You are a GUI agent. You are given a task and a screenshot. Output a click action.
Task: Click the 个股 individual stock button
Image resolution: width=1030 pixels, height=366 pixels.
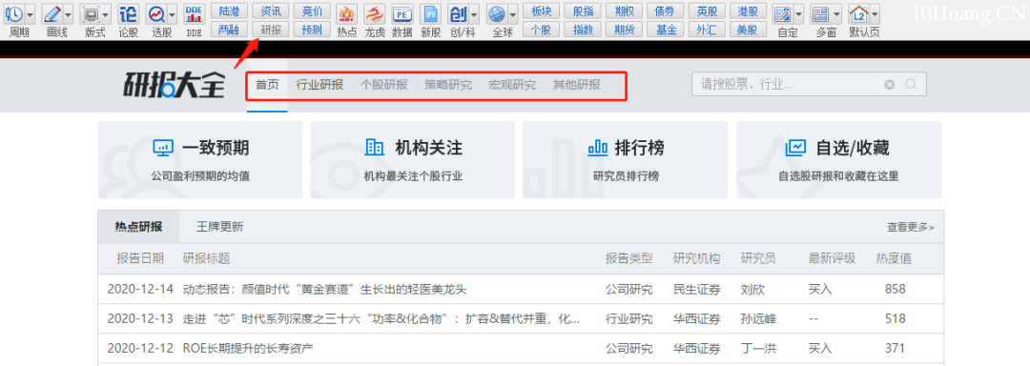click(541, 30)
